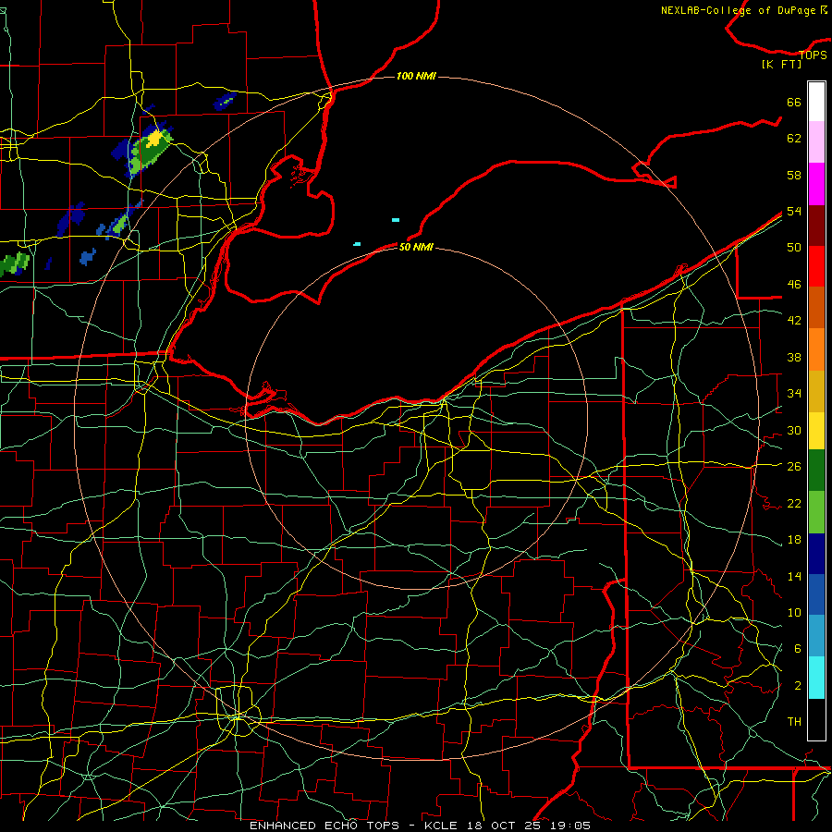
Task: Select the '14' legend value
Action: (794, 576)
